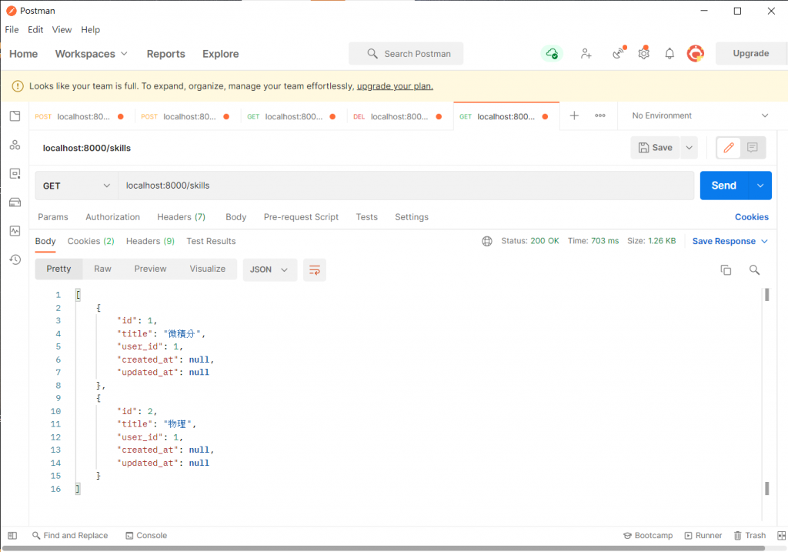Open Collections sidebar icon

(15, 116)
